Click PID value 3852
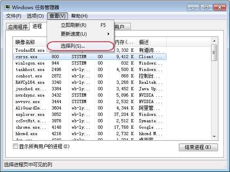The image size is (230, 172). (56, 114)
